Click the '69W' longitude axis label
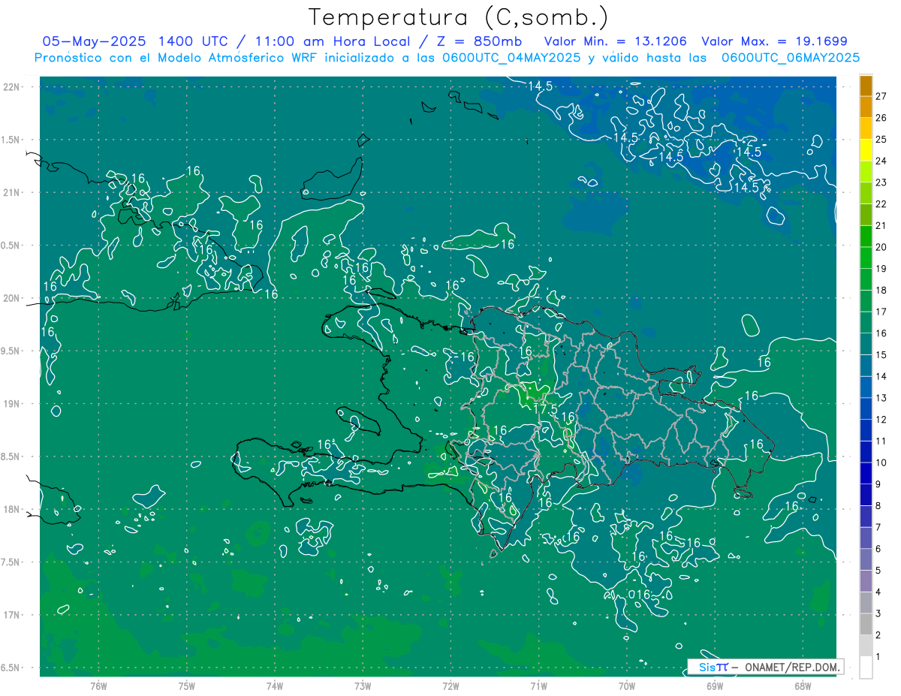This screenshot has width=901, height=696. tap(714, 687)
